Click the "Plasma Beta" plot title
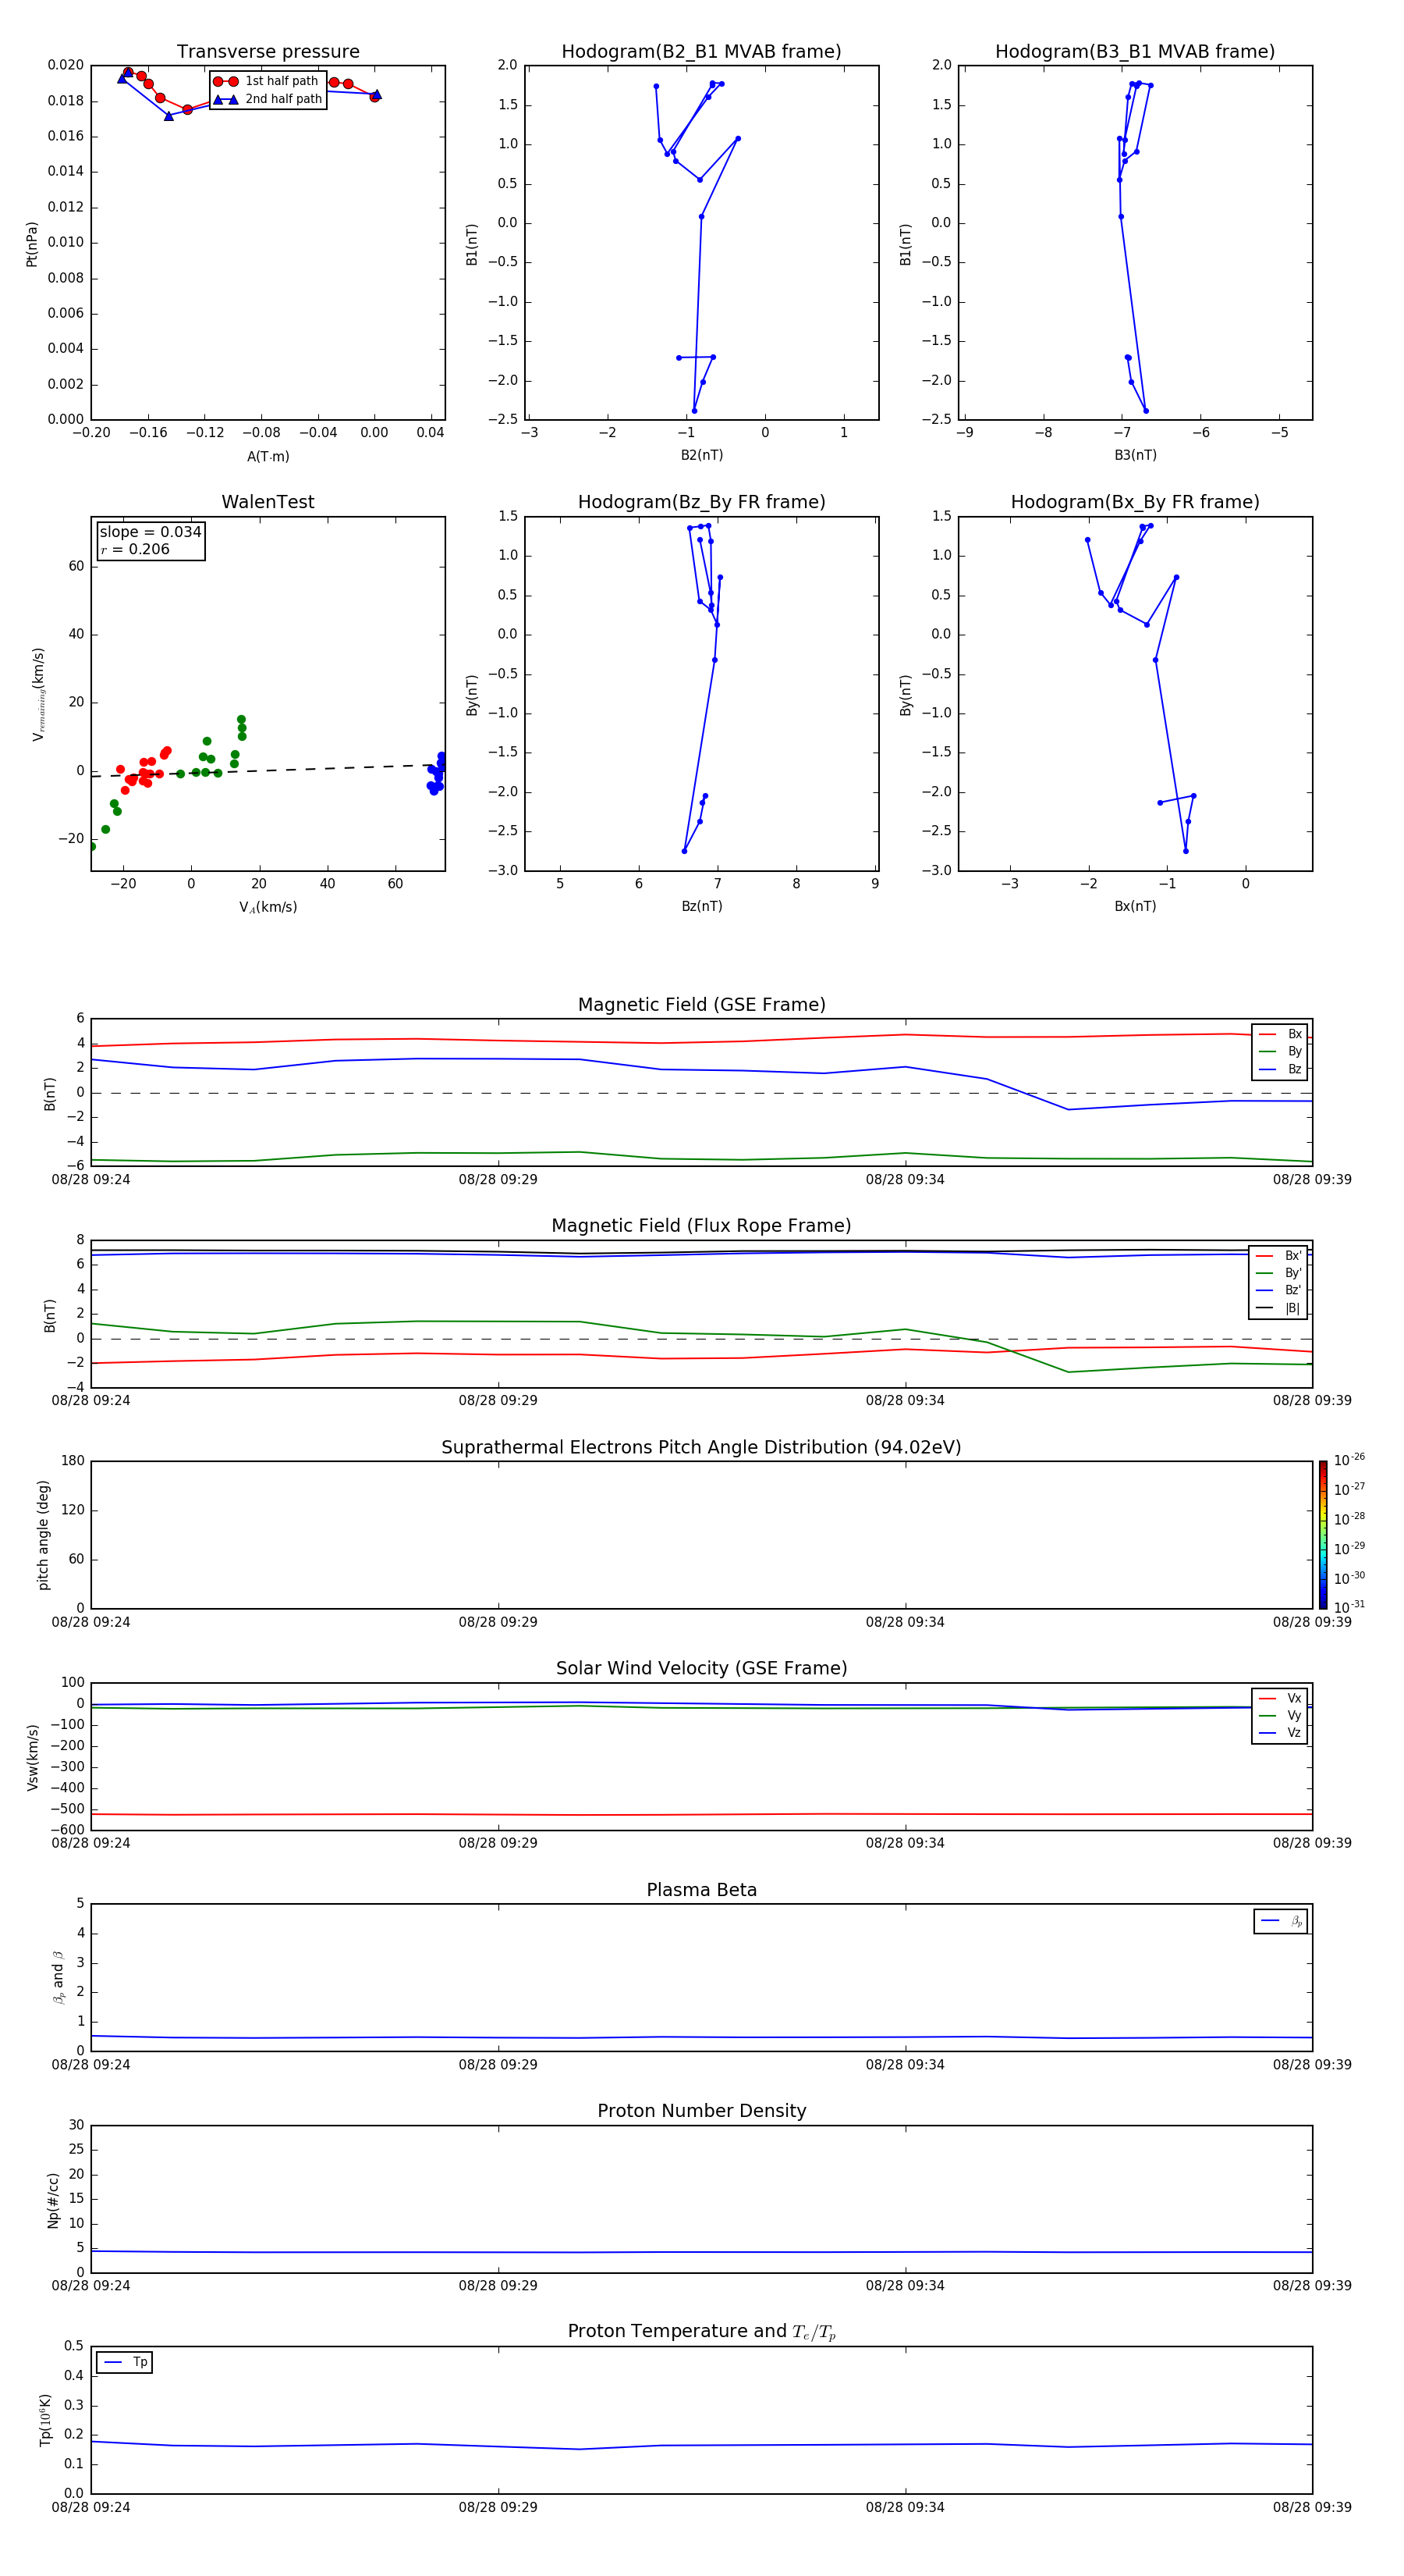Viewport: 1404px width, 2576px height. click(701, 1890)
